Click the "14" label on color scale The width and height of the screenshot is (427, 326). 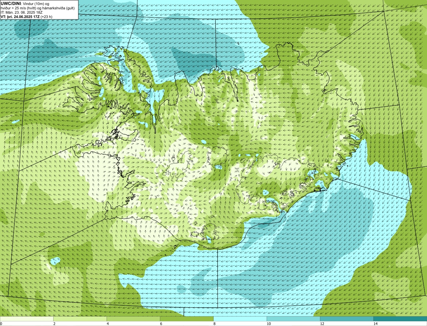[x=375, y=324]
